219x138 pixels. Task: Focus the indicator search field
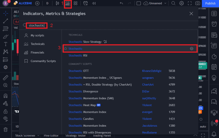point(37,26)
